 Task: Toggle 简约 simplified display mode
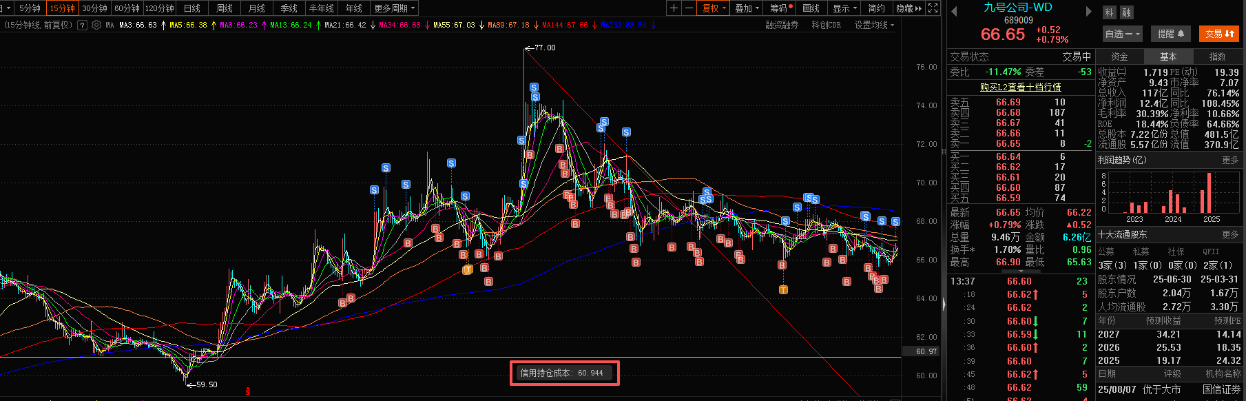click(876, 8)
